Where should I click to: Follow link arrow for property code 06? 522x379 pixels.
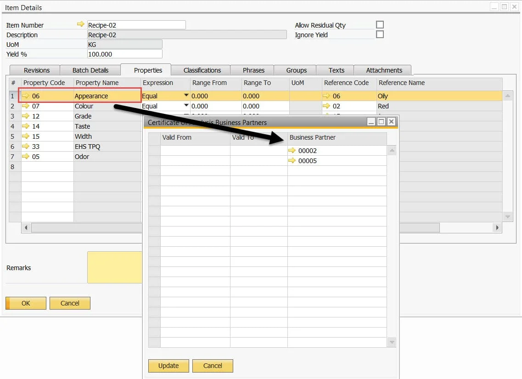(26, 96)
